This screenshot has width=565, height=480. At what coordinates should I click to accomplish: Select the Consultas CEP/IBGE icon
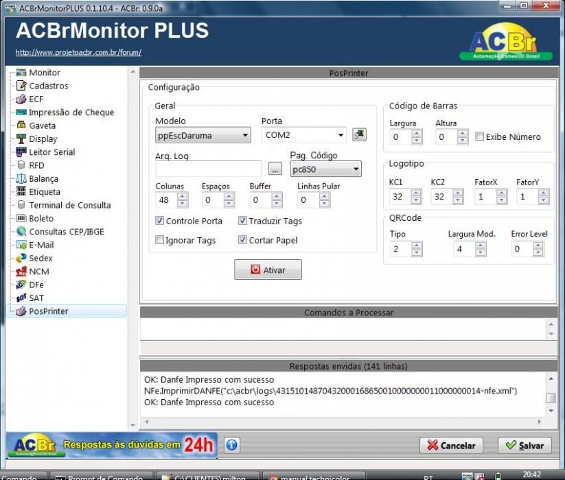21,231
